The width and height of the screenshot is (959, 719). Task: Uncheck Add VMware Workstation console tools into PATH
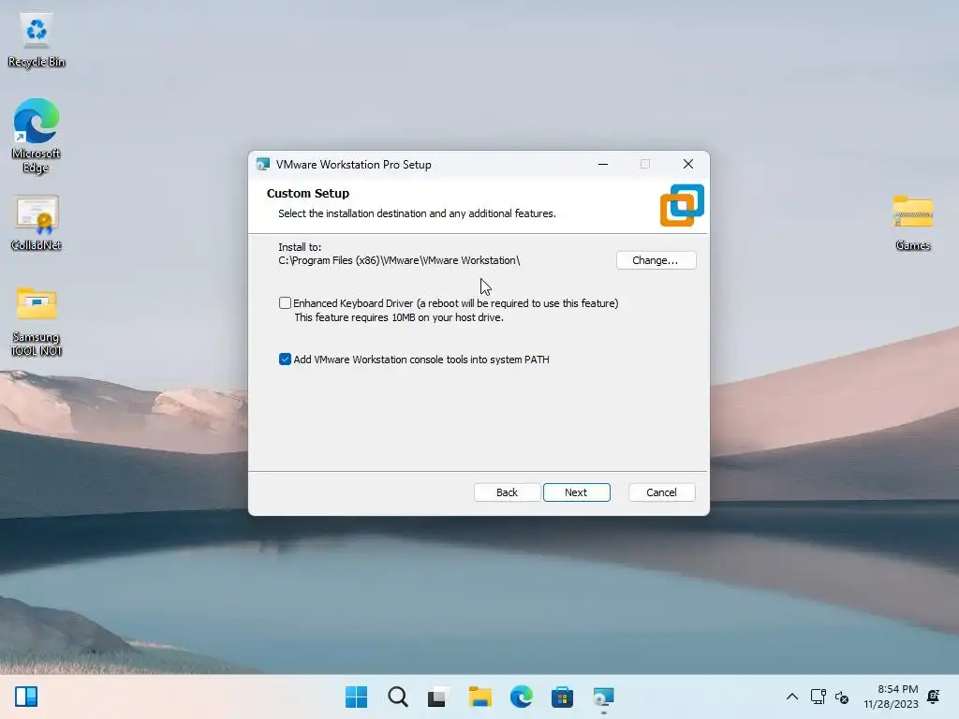click(x=285, y=359)
